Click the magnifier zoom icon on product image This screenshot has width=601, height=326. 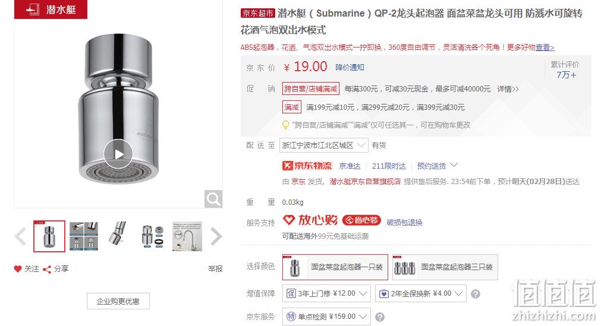point(213,198)
